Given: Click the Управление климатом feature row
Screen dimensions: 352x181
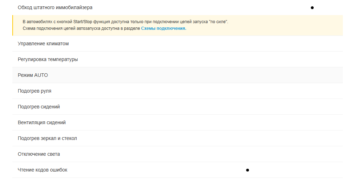Looking at the screenshot, I should coord(43,44).
